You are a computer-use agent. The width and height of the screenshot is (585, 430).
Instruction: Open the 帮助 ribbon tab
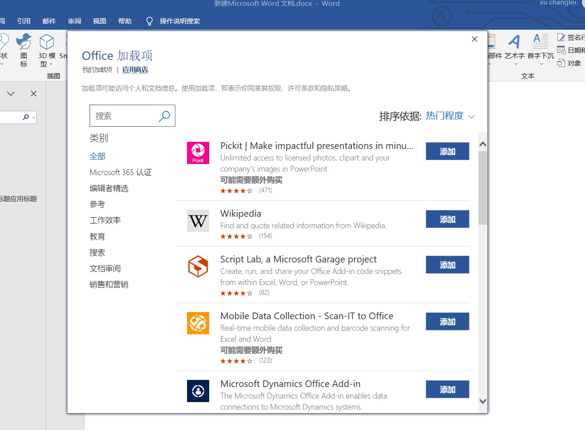coord(125,21)
